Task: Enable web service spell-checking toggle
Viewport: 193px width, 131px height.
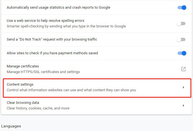Action: tap(181, 24)
